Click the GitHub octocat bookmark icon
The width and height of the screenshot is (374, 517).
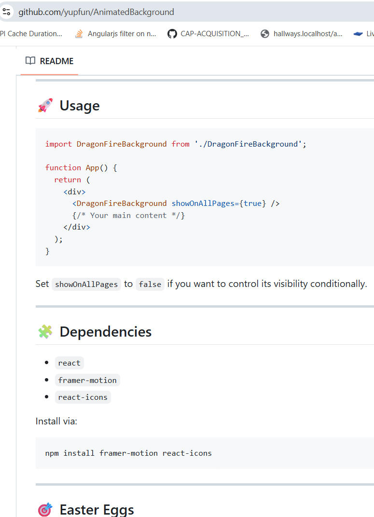(172, 34)
